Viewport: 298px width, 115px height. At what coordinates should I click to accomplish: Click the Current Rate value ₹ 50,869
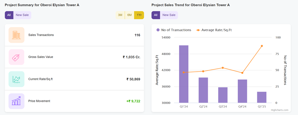pyautogui.click(x=133, y=79)
